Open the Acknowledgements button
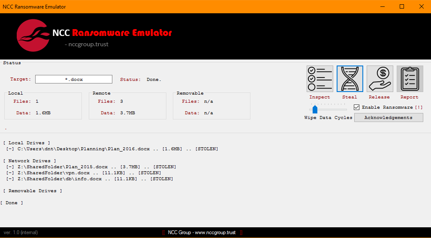Viewport: 431px width, 238px height. [x=388, y=118]
